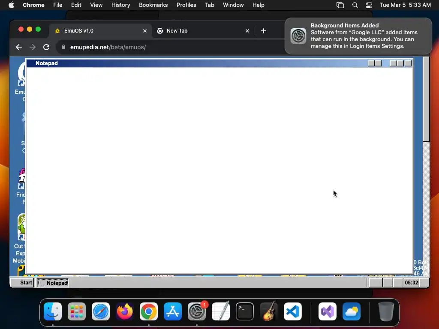Open the View menu
Viewport: 439px width, 329px height.
(x=96, y=5)
